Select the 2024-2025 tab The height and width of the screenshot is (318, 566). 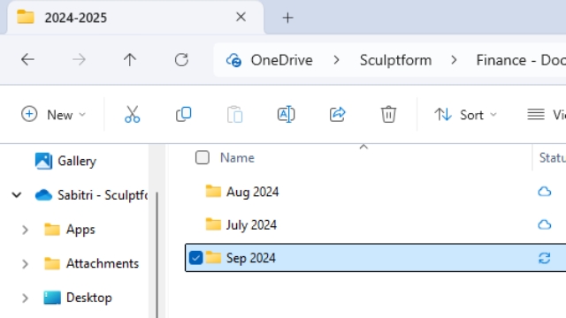[x=135, y=18]
